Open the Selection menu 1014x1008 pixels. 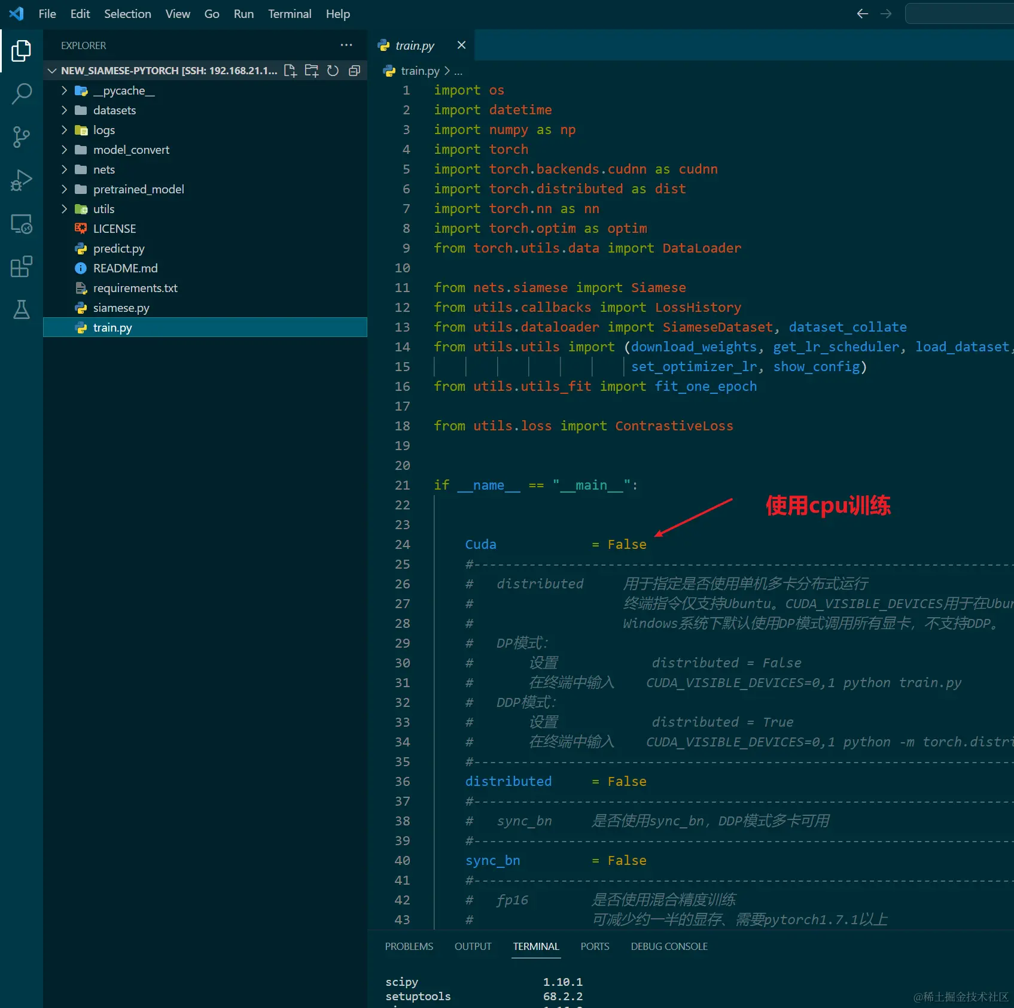pos(127,14)
